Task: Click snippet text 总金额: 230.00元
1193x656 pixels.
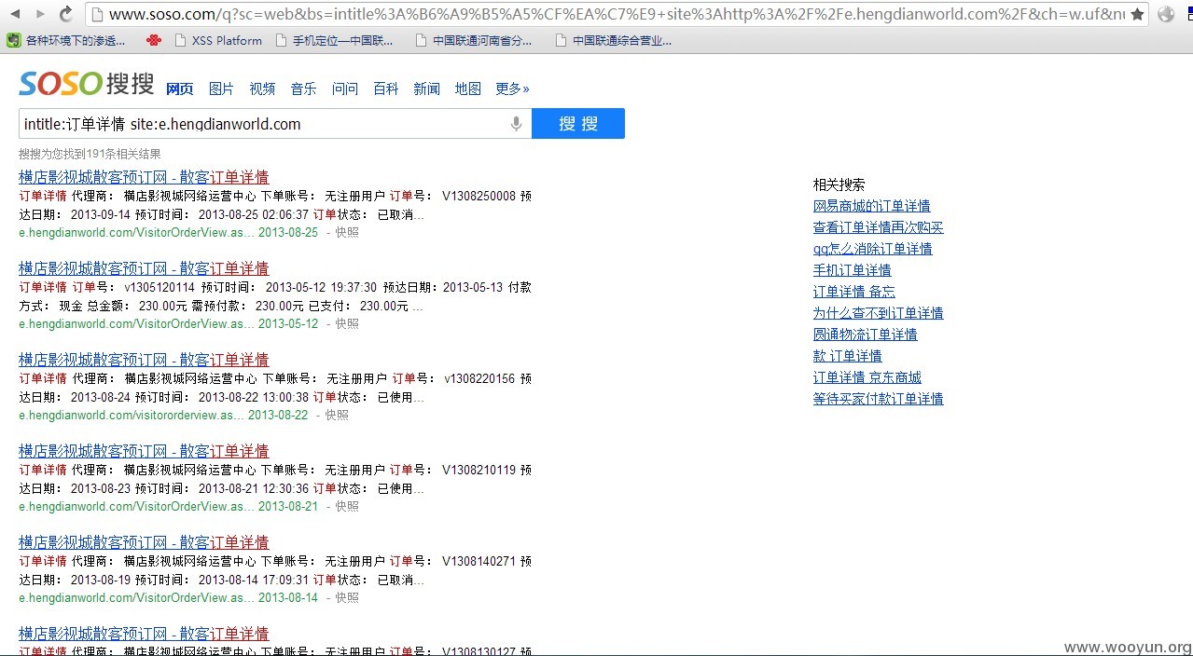Action: (137, 306)
